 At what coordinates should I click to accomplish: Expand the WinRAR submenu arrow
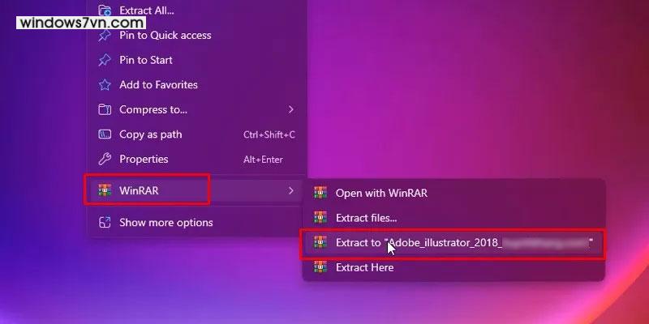point(291,190)
